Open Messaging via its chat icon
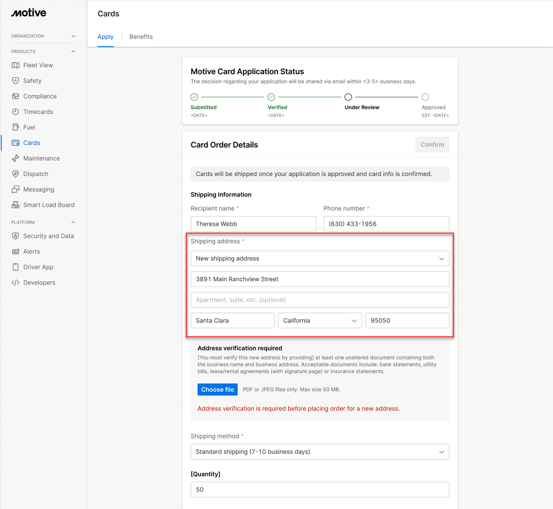Image resolution: width=553 pixels, height=509 pixels. click(16, 190)
